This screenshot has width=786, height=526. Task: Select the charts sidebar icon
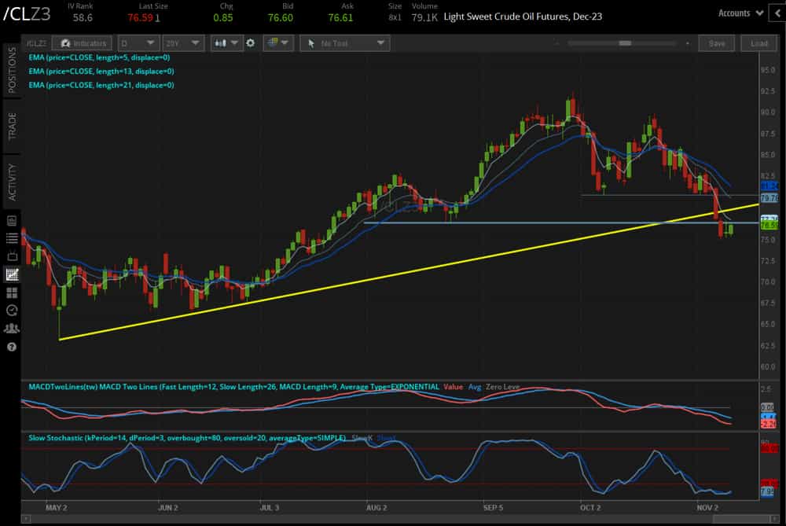pos(12,274)
